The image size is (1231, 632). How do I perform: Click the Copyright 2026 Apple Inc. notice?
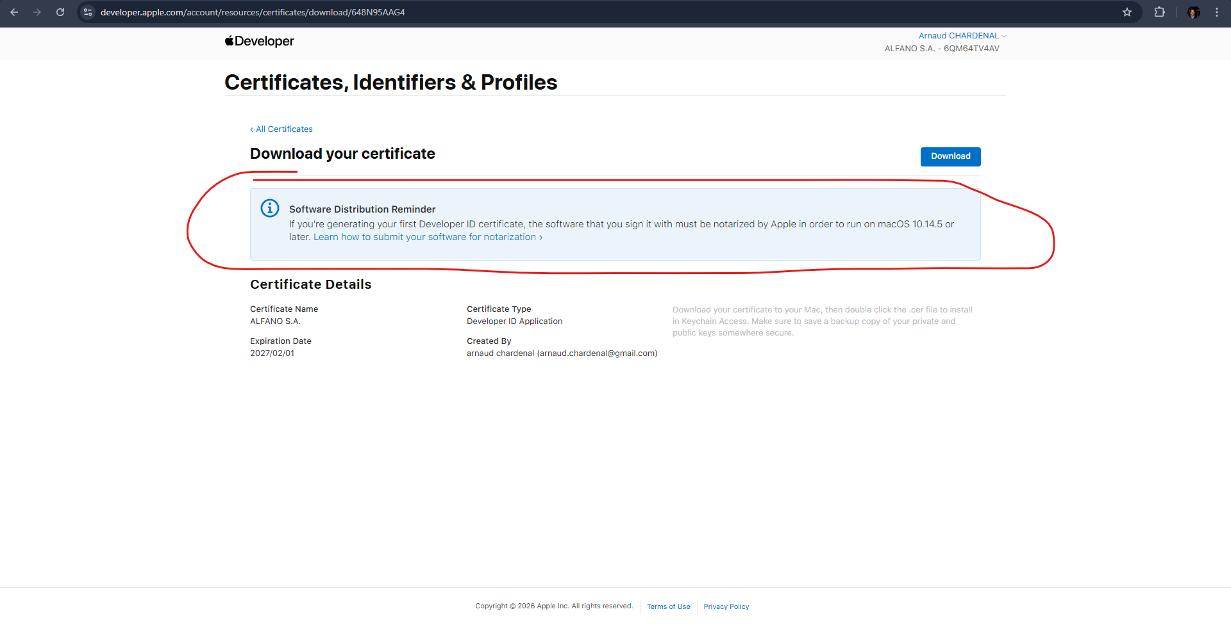554,606
